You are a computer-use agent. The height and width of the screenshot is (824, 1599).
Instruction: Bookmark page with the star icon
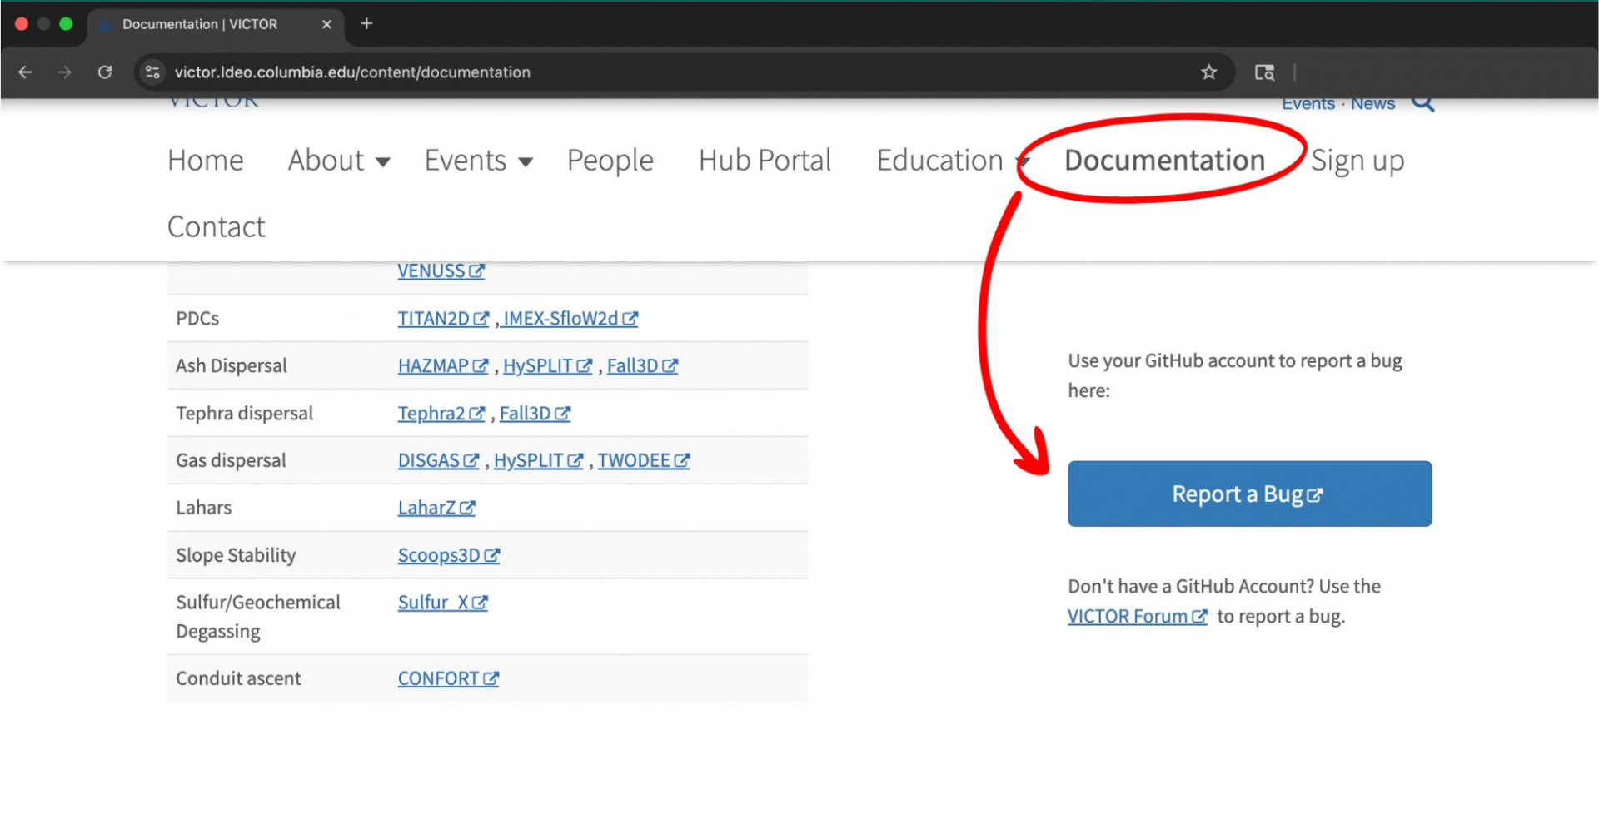click(x=1208, y=72)
